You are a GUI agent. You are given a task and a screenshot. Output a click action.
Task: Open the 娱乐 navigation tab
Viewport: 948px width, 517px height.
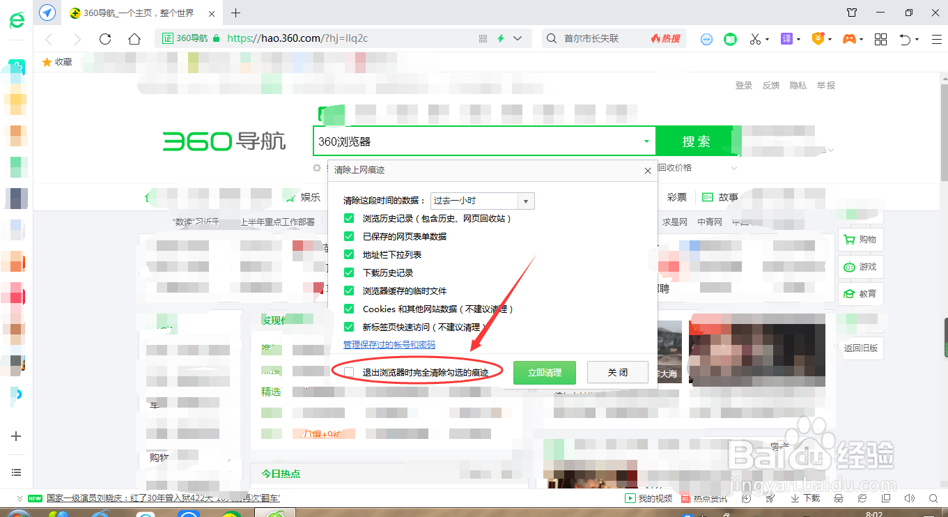pos(304,197)
